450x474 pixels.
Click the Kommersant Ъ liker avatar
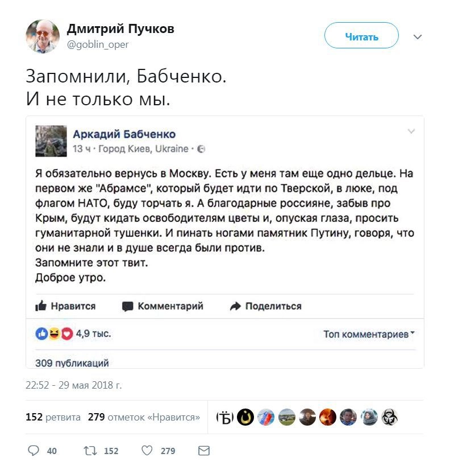[x=226, y=417]
